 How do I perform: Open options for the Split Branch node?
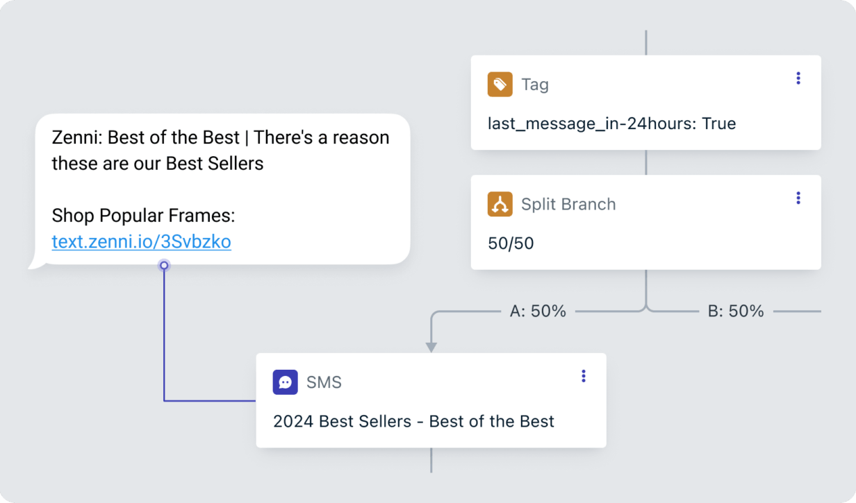(x=798, y=198)
